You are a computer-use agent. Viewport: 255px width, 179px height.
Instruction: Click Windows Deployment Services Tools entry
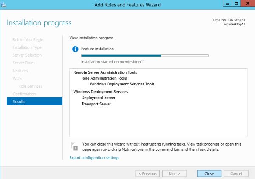[x=122, y=84]
